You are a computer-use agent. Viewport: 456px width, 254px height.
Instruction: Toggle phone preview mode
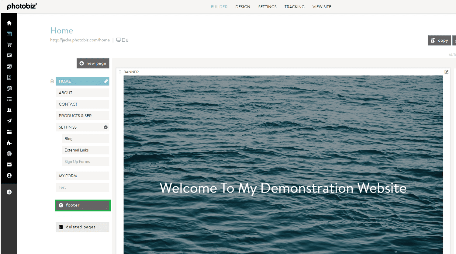tap(127, 40)
